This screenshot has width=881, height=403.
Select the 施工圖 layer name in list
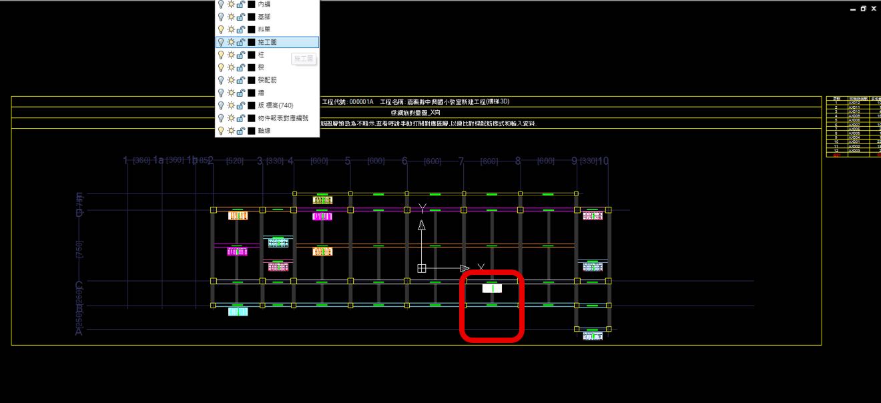[268, 42]
